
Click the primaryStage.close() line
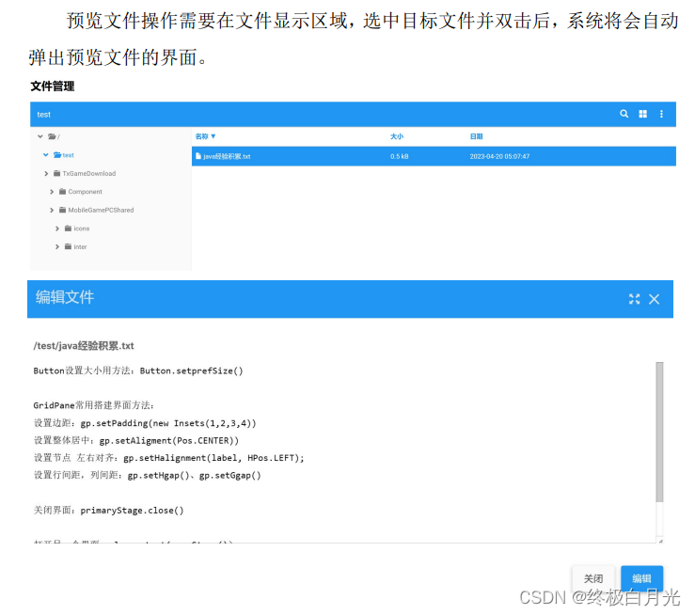tap(108, 511)
